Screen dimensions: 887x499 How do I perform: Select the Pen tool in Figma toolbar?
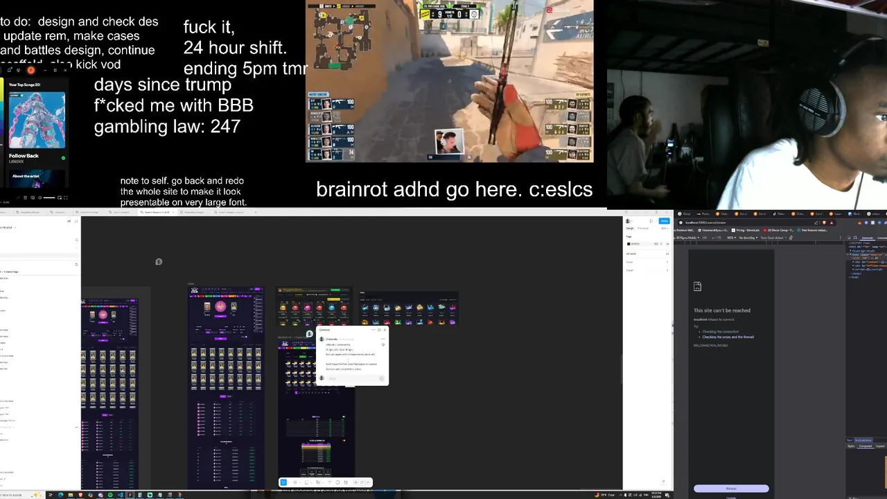318,482
